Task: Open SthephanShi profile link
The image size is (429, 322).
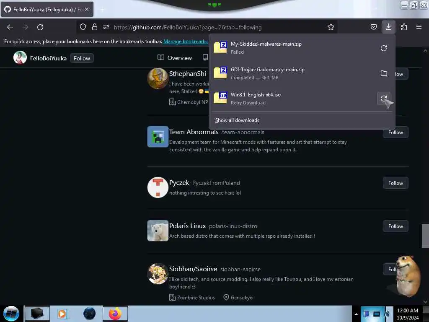Action: point(187,74)
